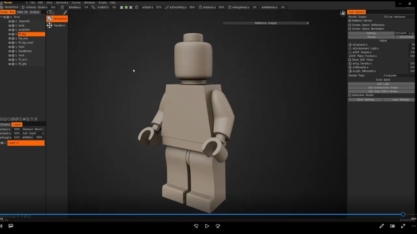This screenshot has width=417, height=234.
Task: Open the Standard Blend dropdown
Action: click(33, 129)
